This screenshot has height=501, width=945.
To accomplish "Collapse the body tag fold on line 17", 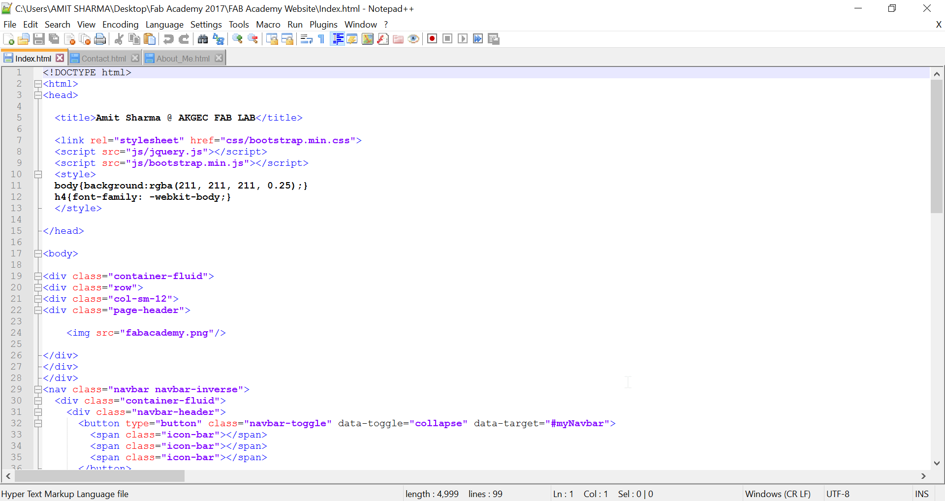I will point(38,254).
